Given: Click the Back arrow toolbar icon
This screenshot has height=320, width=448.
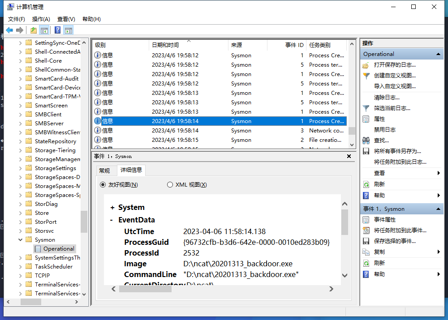Looking at the screenshot, I should [x=9, y=30].
